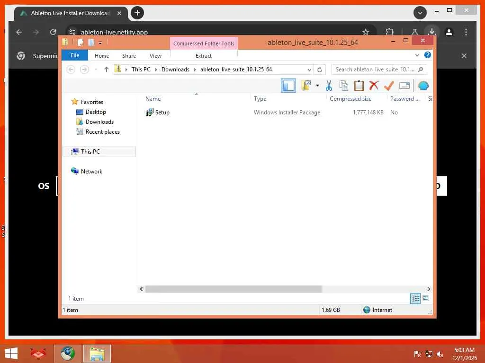Click the Explorer Forward navigation arrow
The height and width of the screenshot is (363, 485).
84,69
